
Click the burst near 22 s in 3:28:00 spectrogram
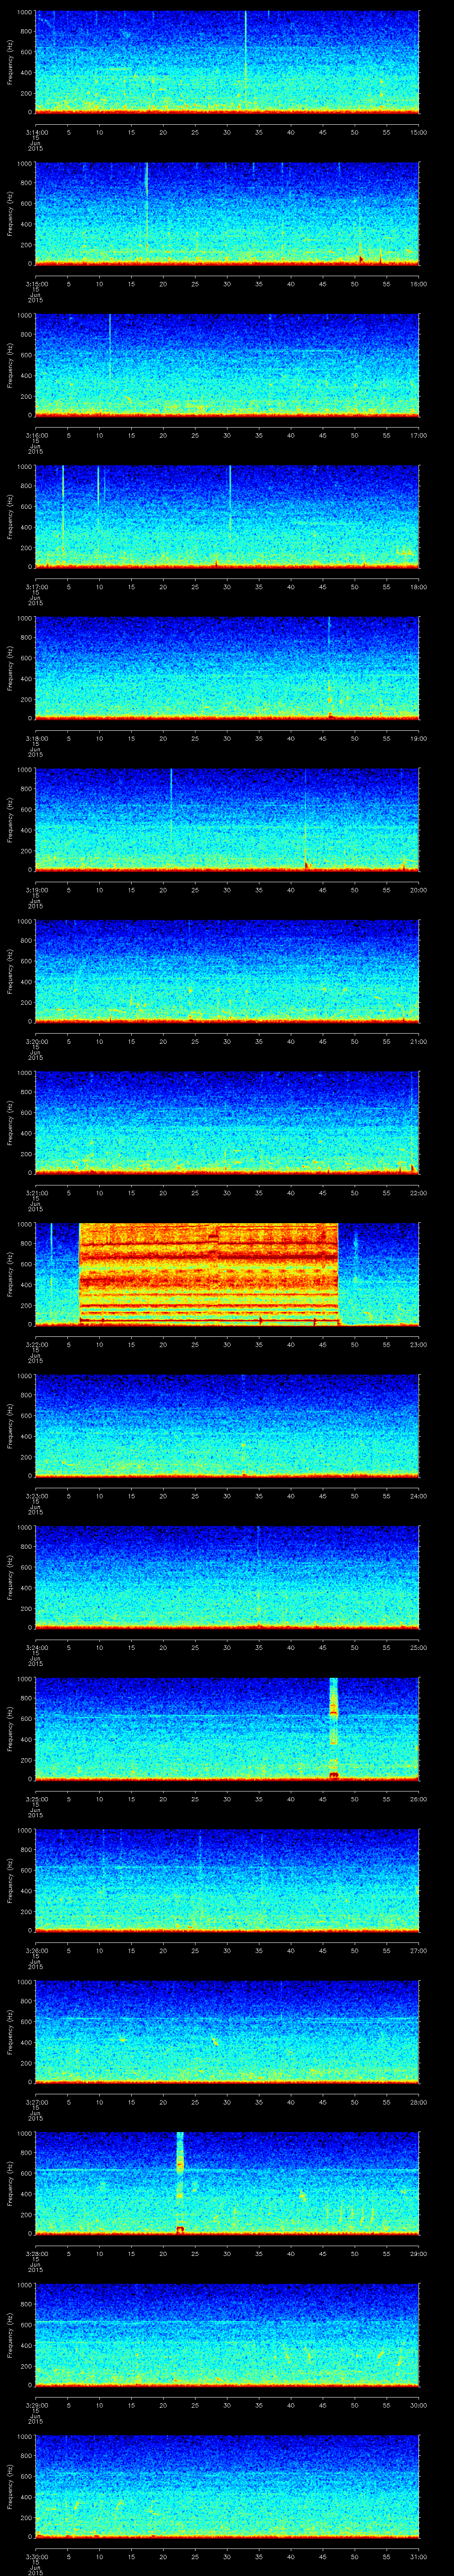(180, 2183)
